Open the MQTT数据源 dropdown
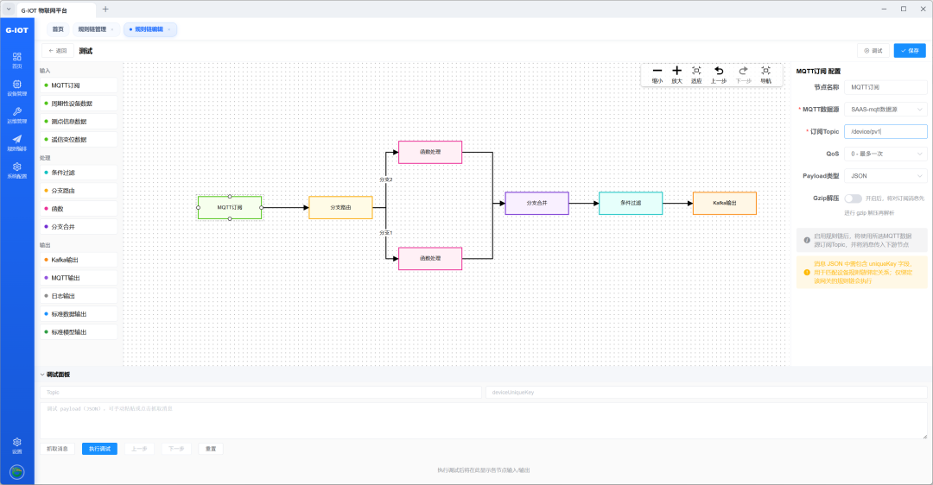The height and width of the screenshot is (485, 933). [x=885, y=110]
